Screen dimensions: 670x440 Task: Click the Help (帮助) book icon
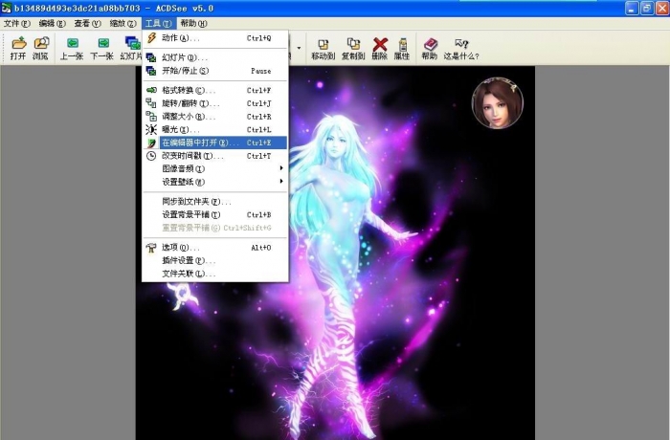click(430, 48)
